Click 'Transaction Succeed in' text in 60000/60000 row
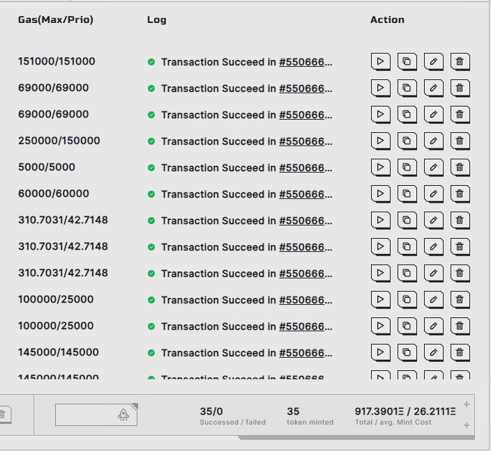This screenshot has height=451, width=491. click(x=218, y=194)
